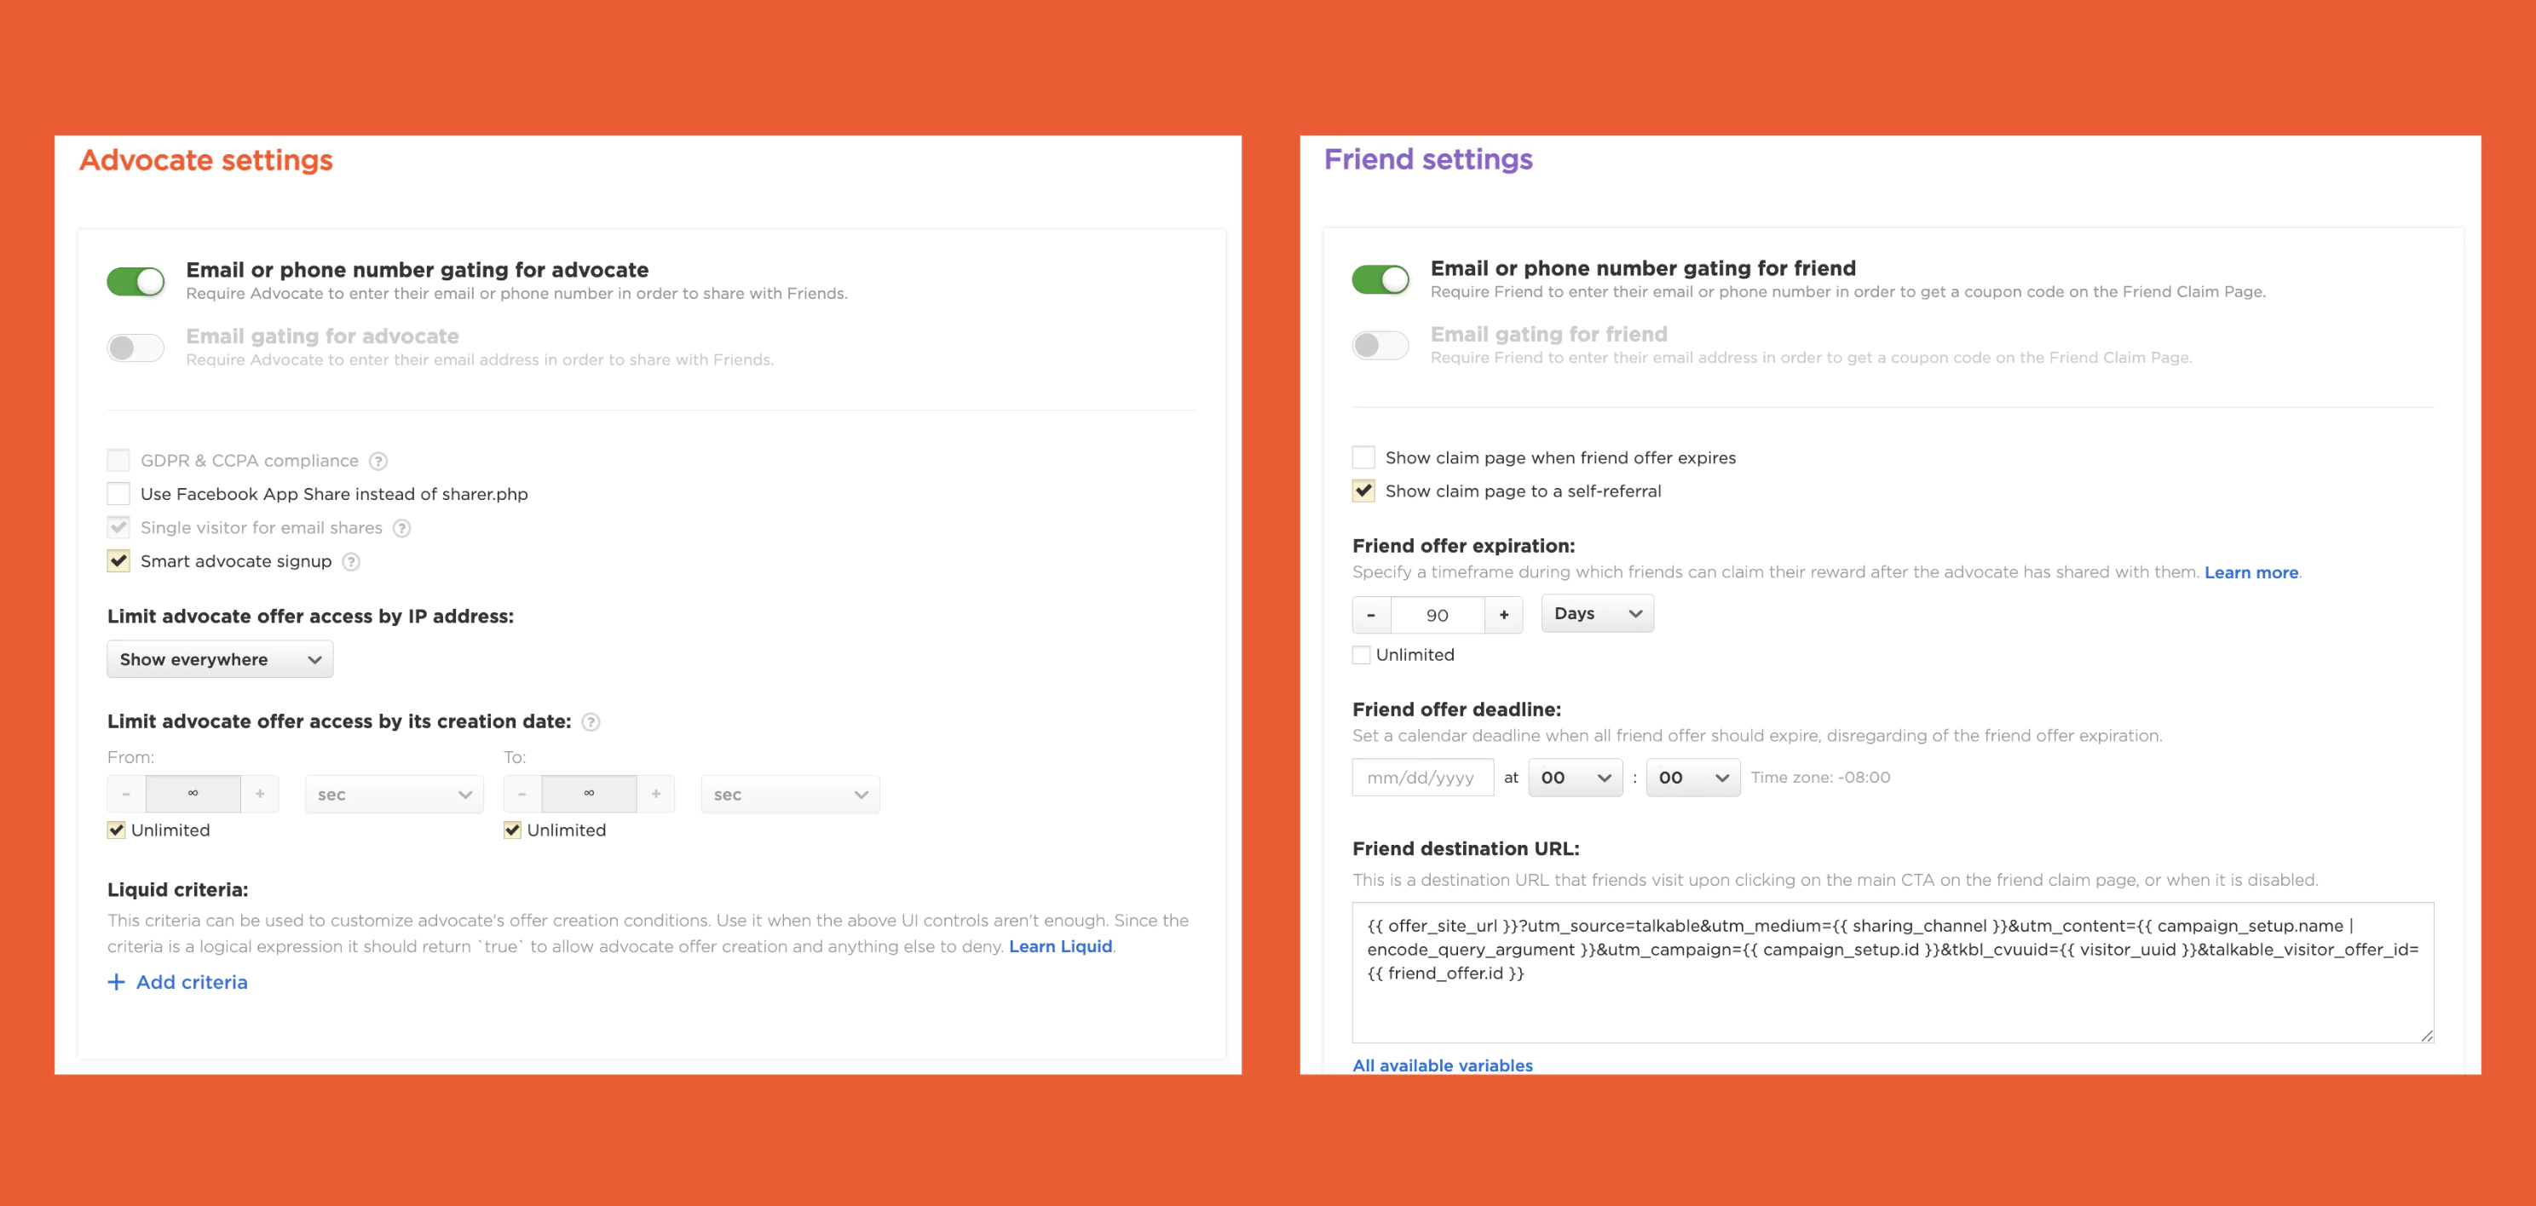Check Unlimited under friend offer expiration
Screen dimensions: 2536x1206
[x=1362, y=655]
